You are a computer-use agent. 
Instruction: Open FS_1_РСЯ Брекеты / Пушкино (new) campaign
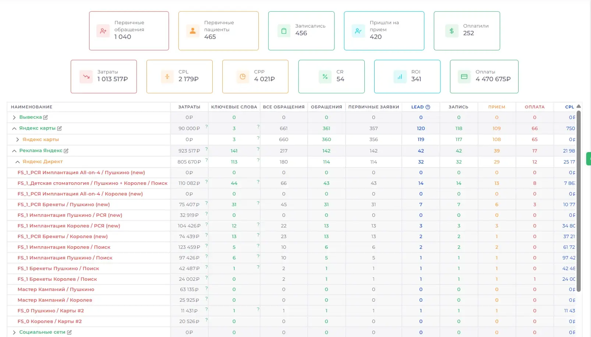pos(64,204)
